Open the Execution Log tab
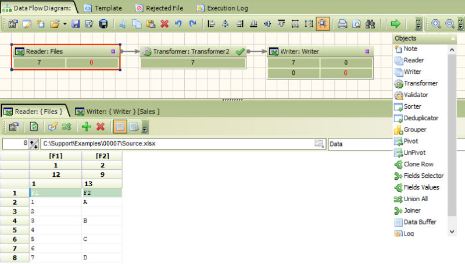Screen dimensions: 465x264 click(x=223, y=8)
